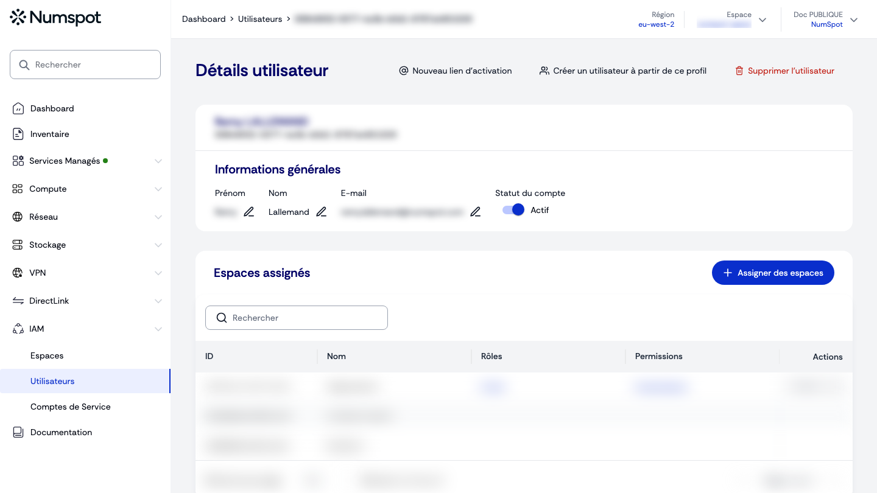
Task: Collapse the IAM menu chevron
Action: (x=158, y=329)
